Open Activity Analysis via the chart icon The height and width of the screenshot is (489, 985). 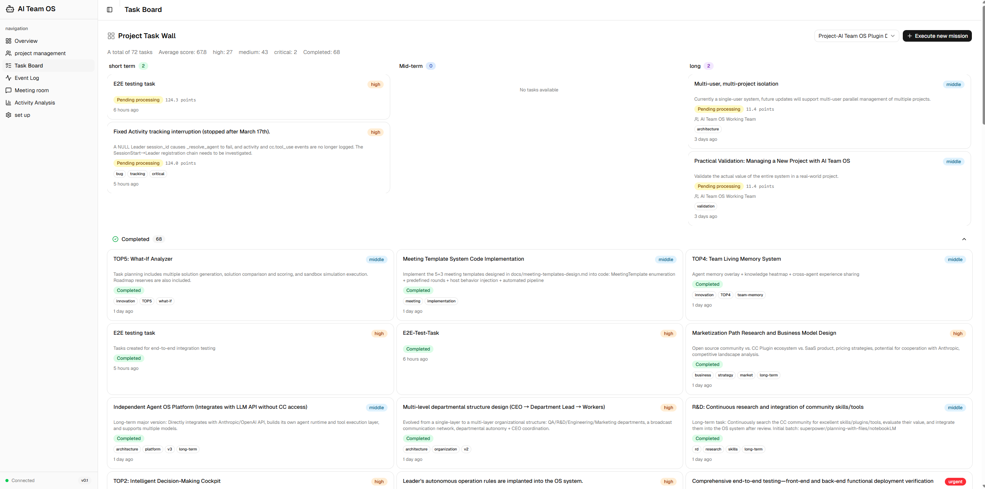click(x=8, y=103)
